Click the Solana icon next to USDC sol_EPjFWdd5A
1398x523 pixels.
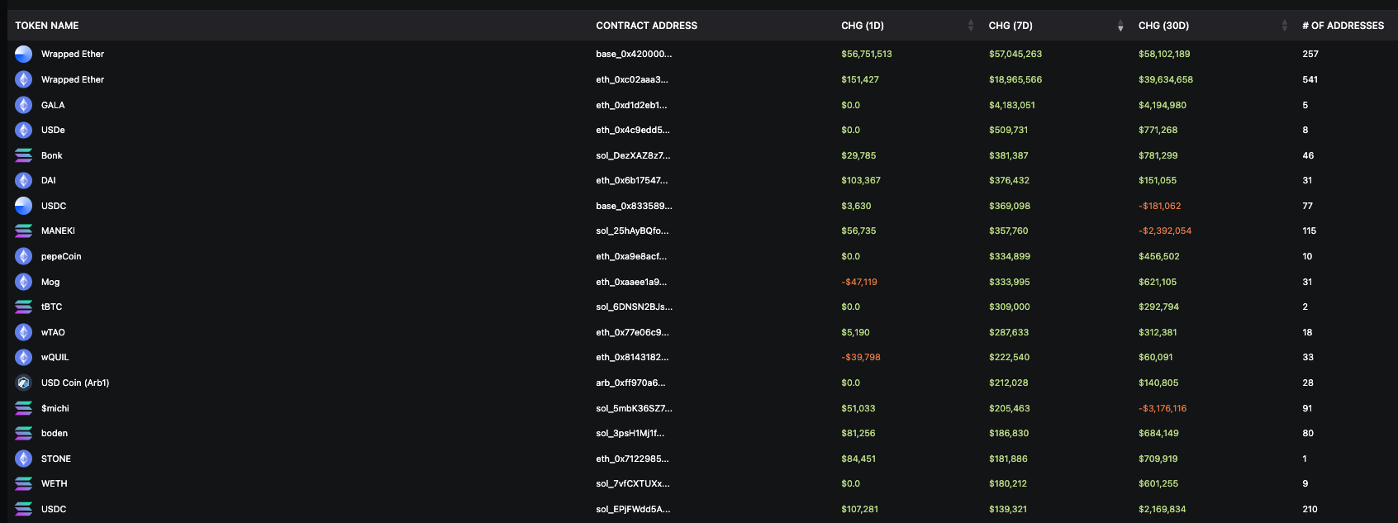(x=24, y=509)
